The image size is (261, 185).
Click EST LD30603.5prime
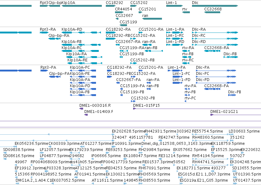click(x=244, y=131)
